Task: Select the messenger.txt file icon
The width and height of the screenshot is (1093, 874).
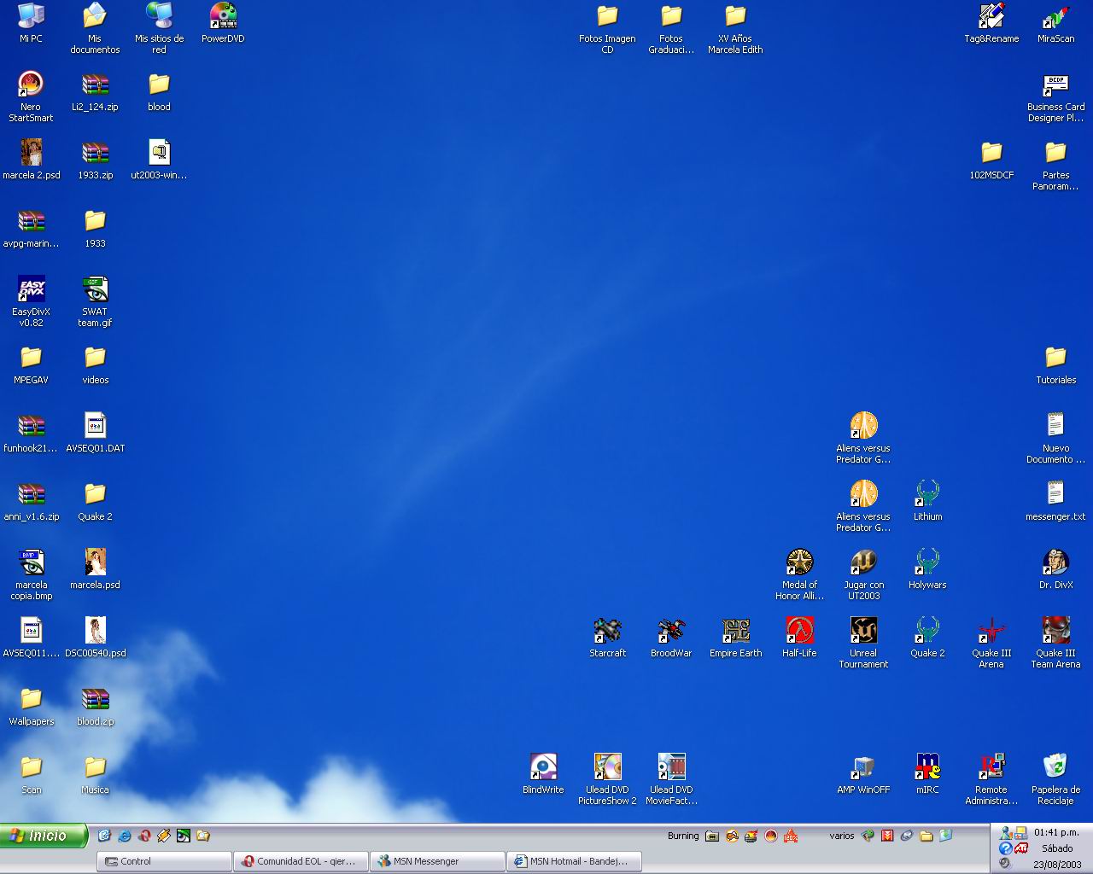Action: click(1055, 493)
